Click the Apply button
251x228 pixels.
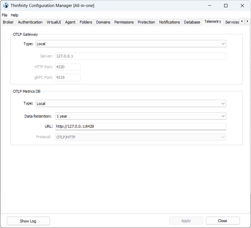186,221
